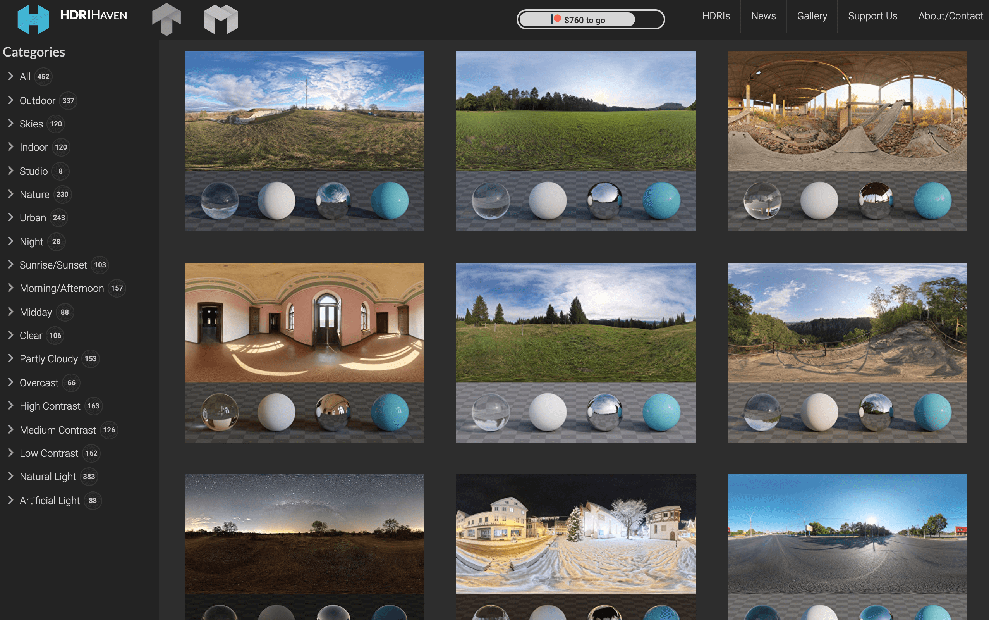Toggle the Studio category filter

click(x=33, y=171)
